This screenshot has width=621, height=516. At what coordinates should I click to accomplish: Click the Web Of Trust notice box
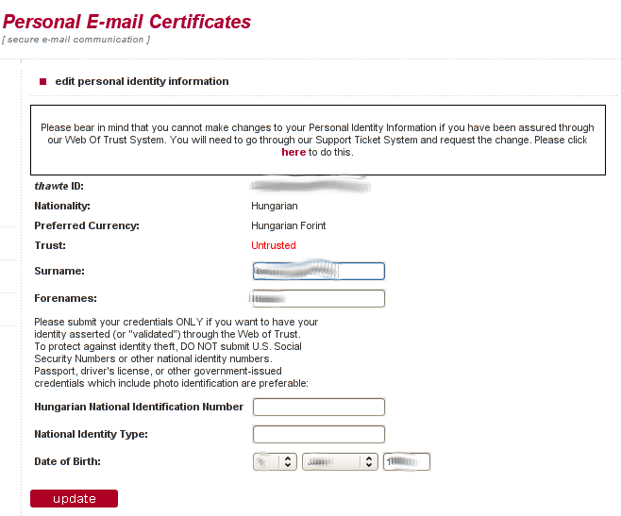click(318, 141)
